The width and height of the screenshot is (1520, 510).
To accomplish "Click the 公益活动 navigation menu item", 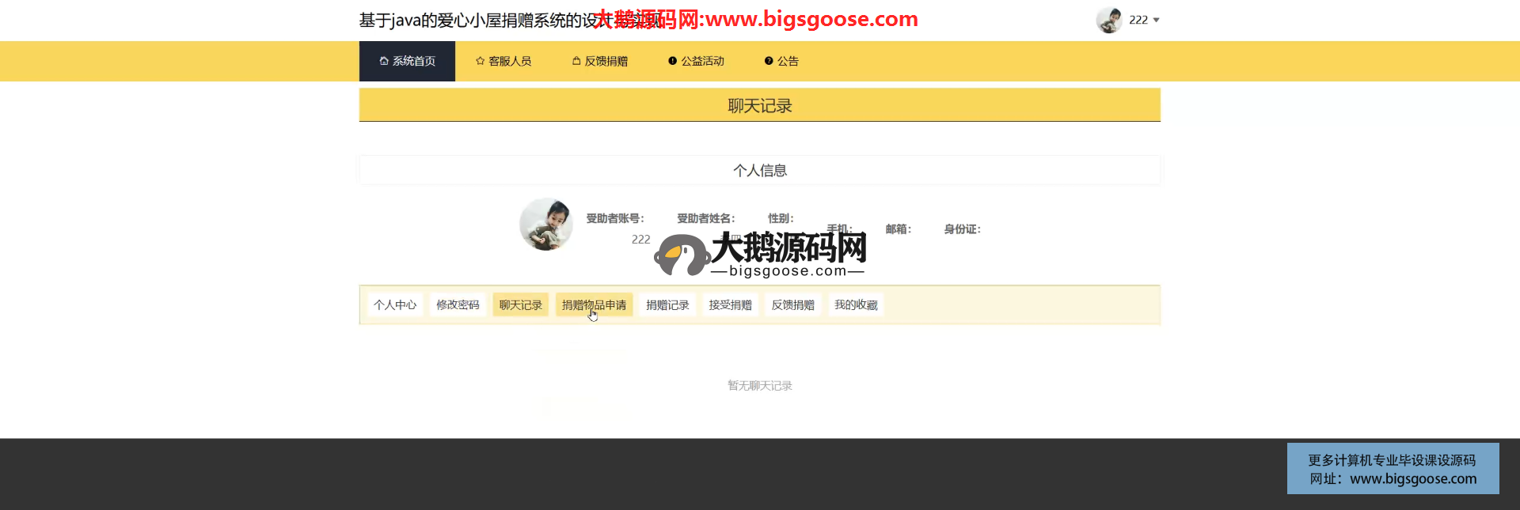I will click(702, 61).
